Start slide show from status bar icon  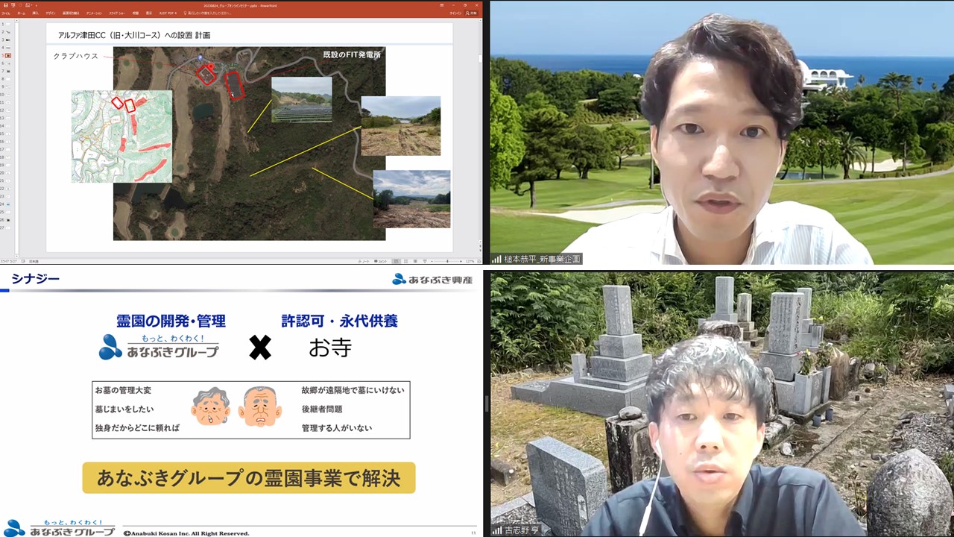425,261
